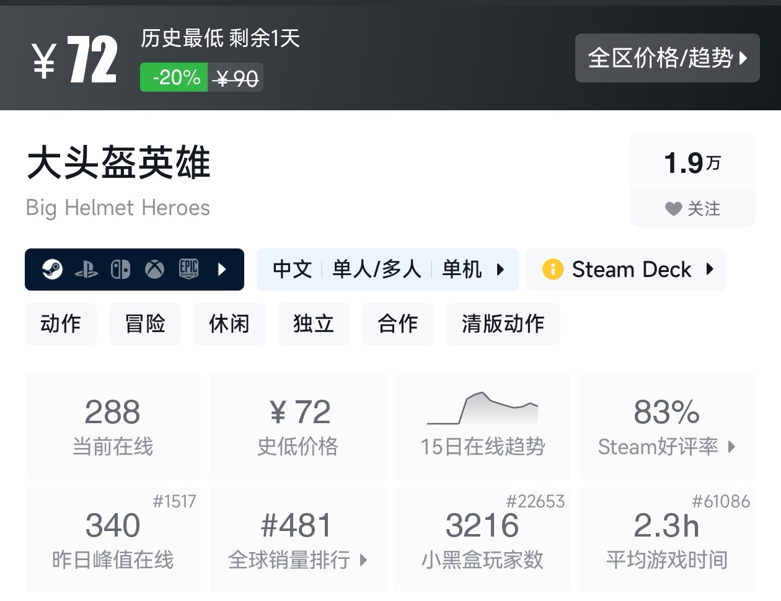Image resolution: width=781 pixels, height=601 pixels.
Task: Select the 冒险 genre tag
Action: click(145, 324)
